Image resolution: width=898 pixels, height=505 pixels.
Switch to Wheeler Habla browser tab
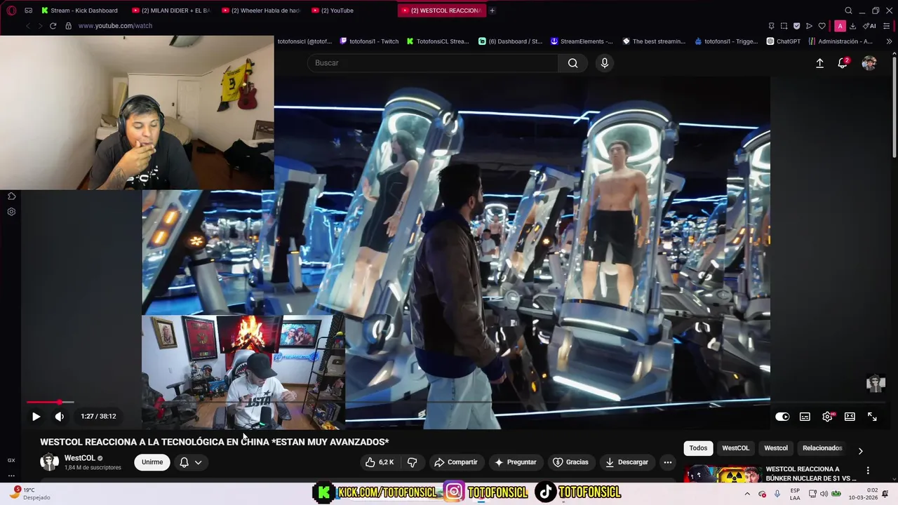point(260,11)
